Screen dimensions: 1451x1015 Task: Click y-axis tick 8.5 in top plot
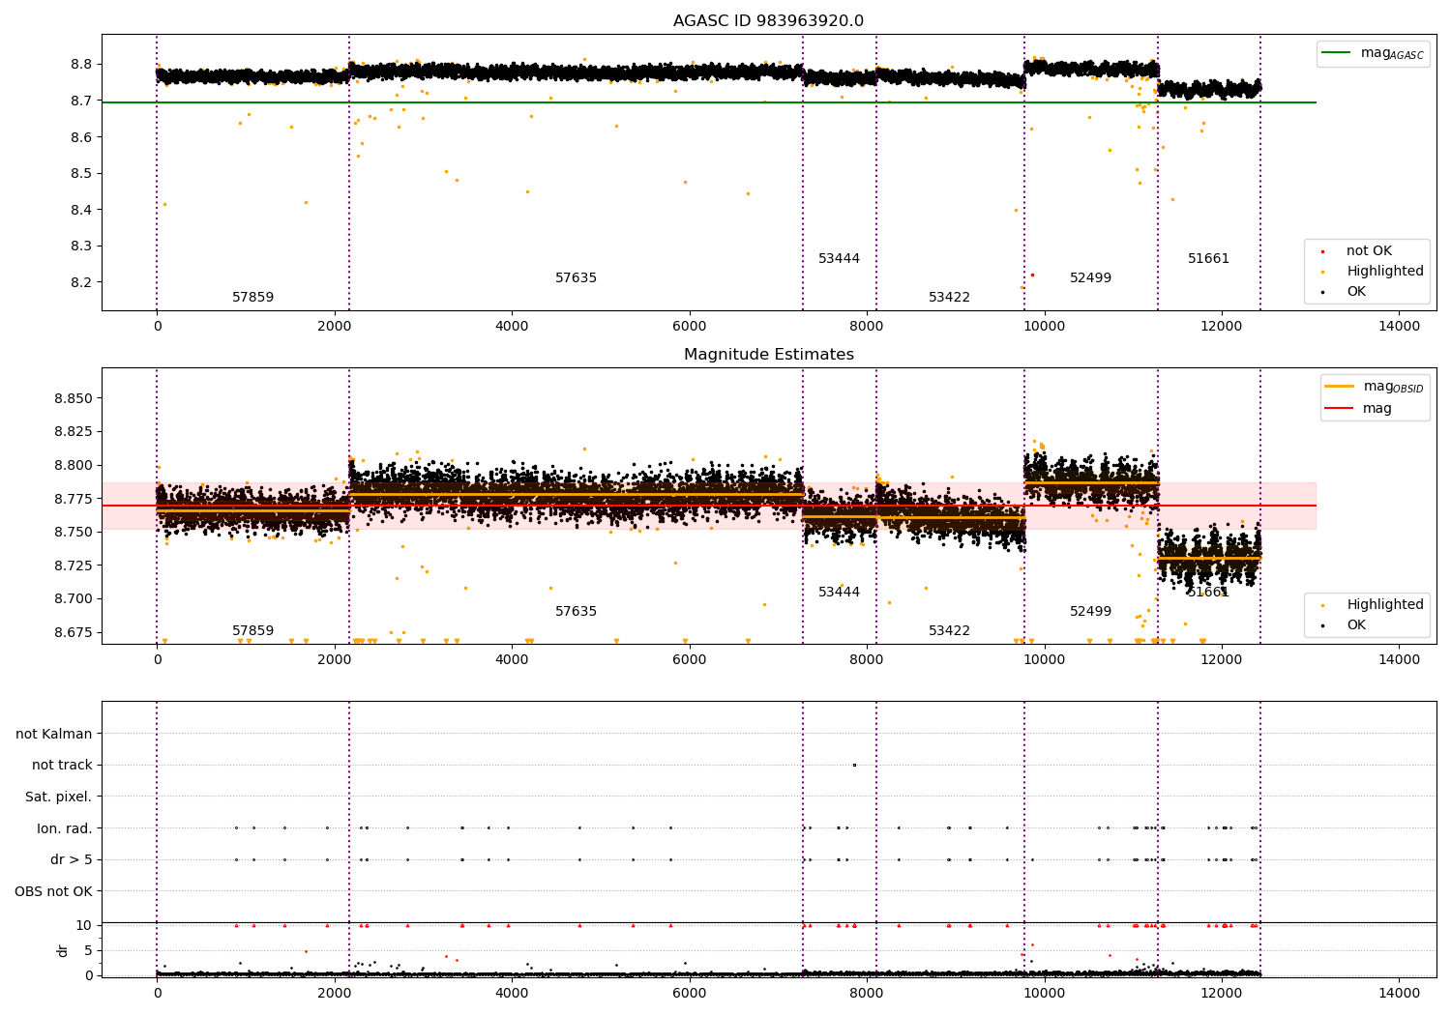pos(82,174)
